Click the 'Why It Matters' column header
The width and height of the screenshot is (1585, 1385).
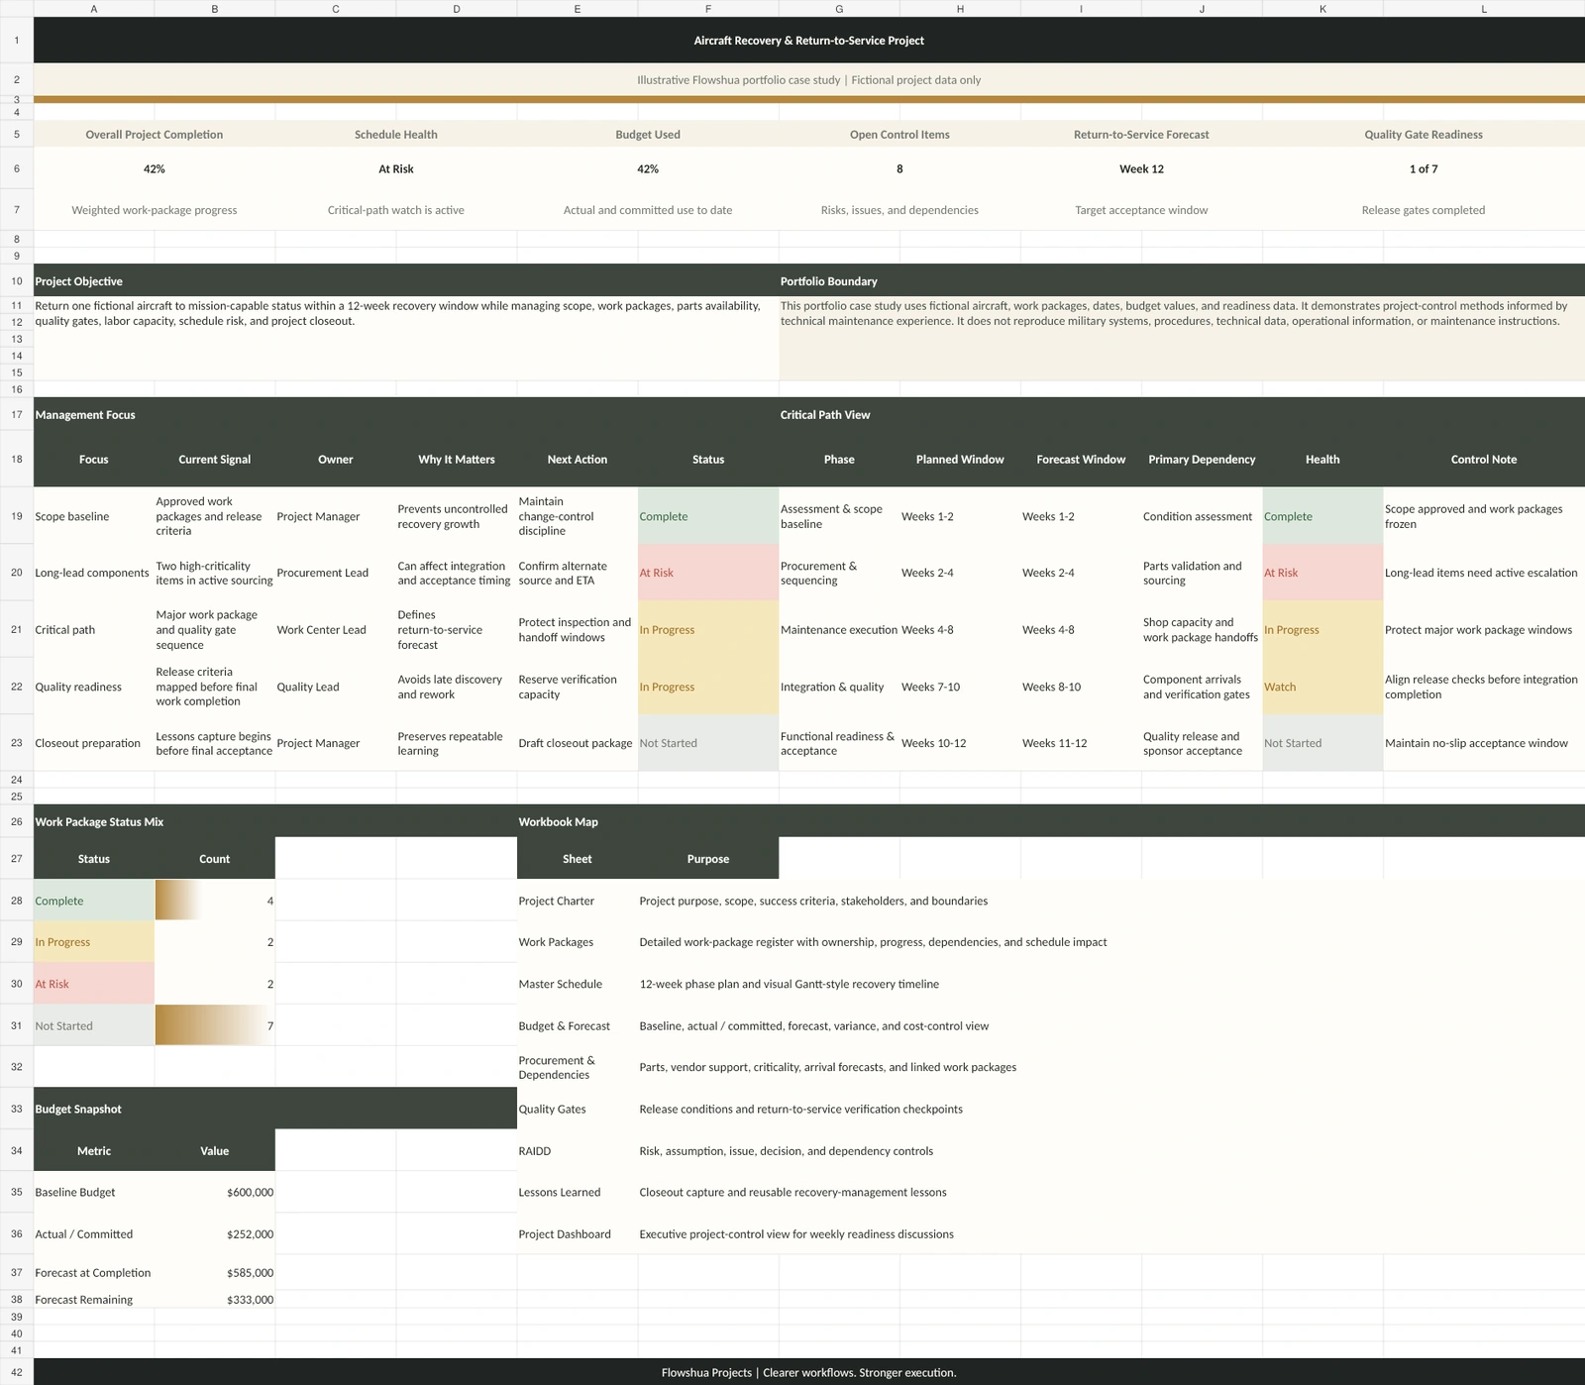coord(457,460)
